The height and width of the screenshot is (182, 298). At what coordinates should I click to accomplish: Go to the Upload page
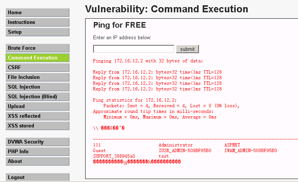38,107
